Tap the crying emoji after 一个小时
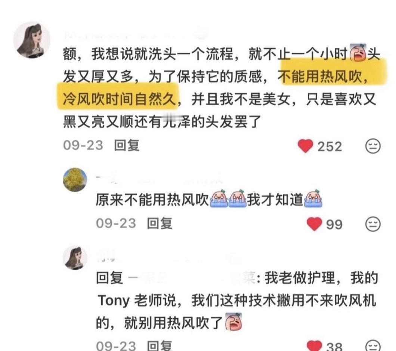396x351 pixels. (x=358, y=53)
